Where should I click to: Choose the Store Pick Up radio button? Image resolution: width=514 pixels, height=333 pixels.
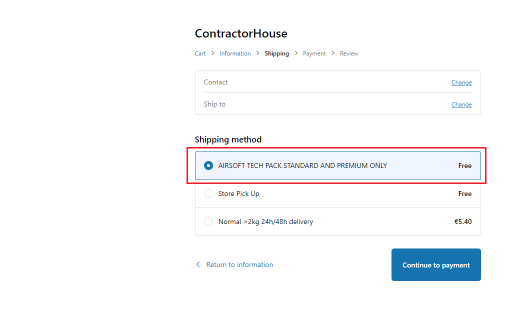(208, 193)
